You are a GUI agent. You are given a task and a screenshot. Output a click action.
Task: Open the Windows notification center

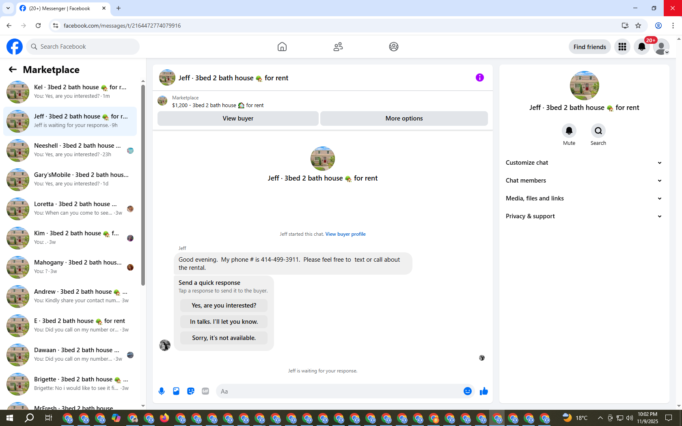pos(669,418)
